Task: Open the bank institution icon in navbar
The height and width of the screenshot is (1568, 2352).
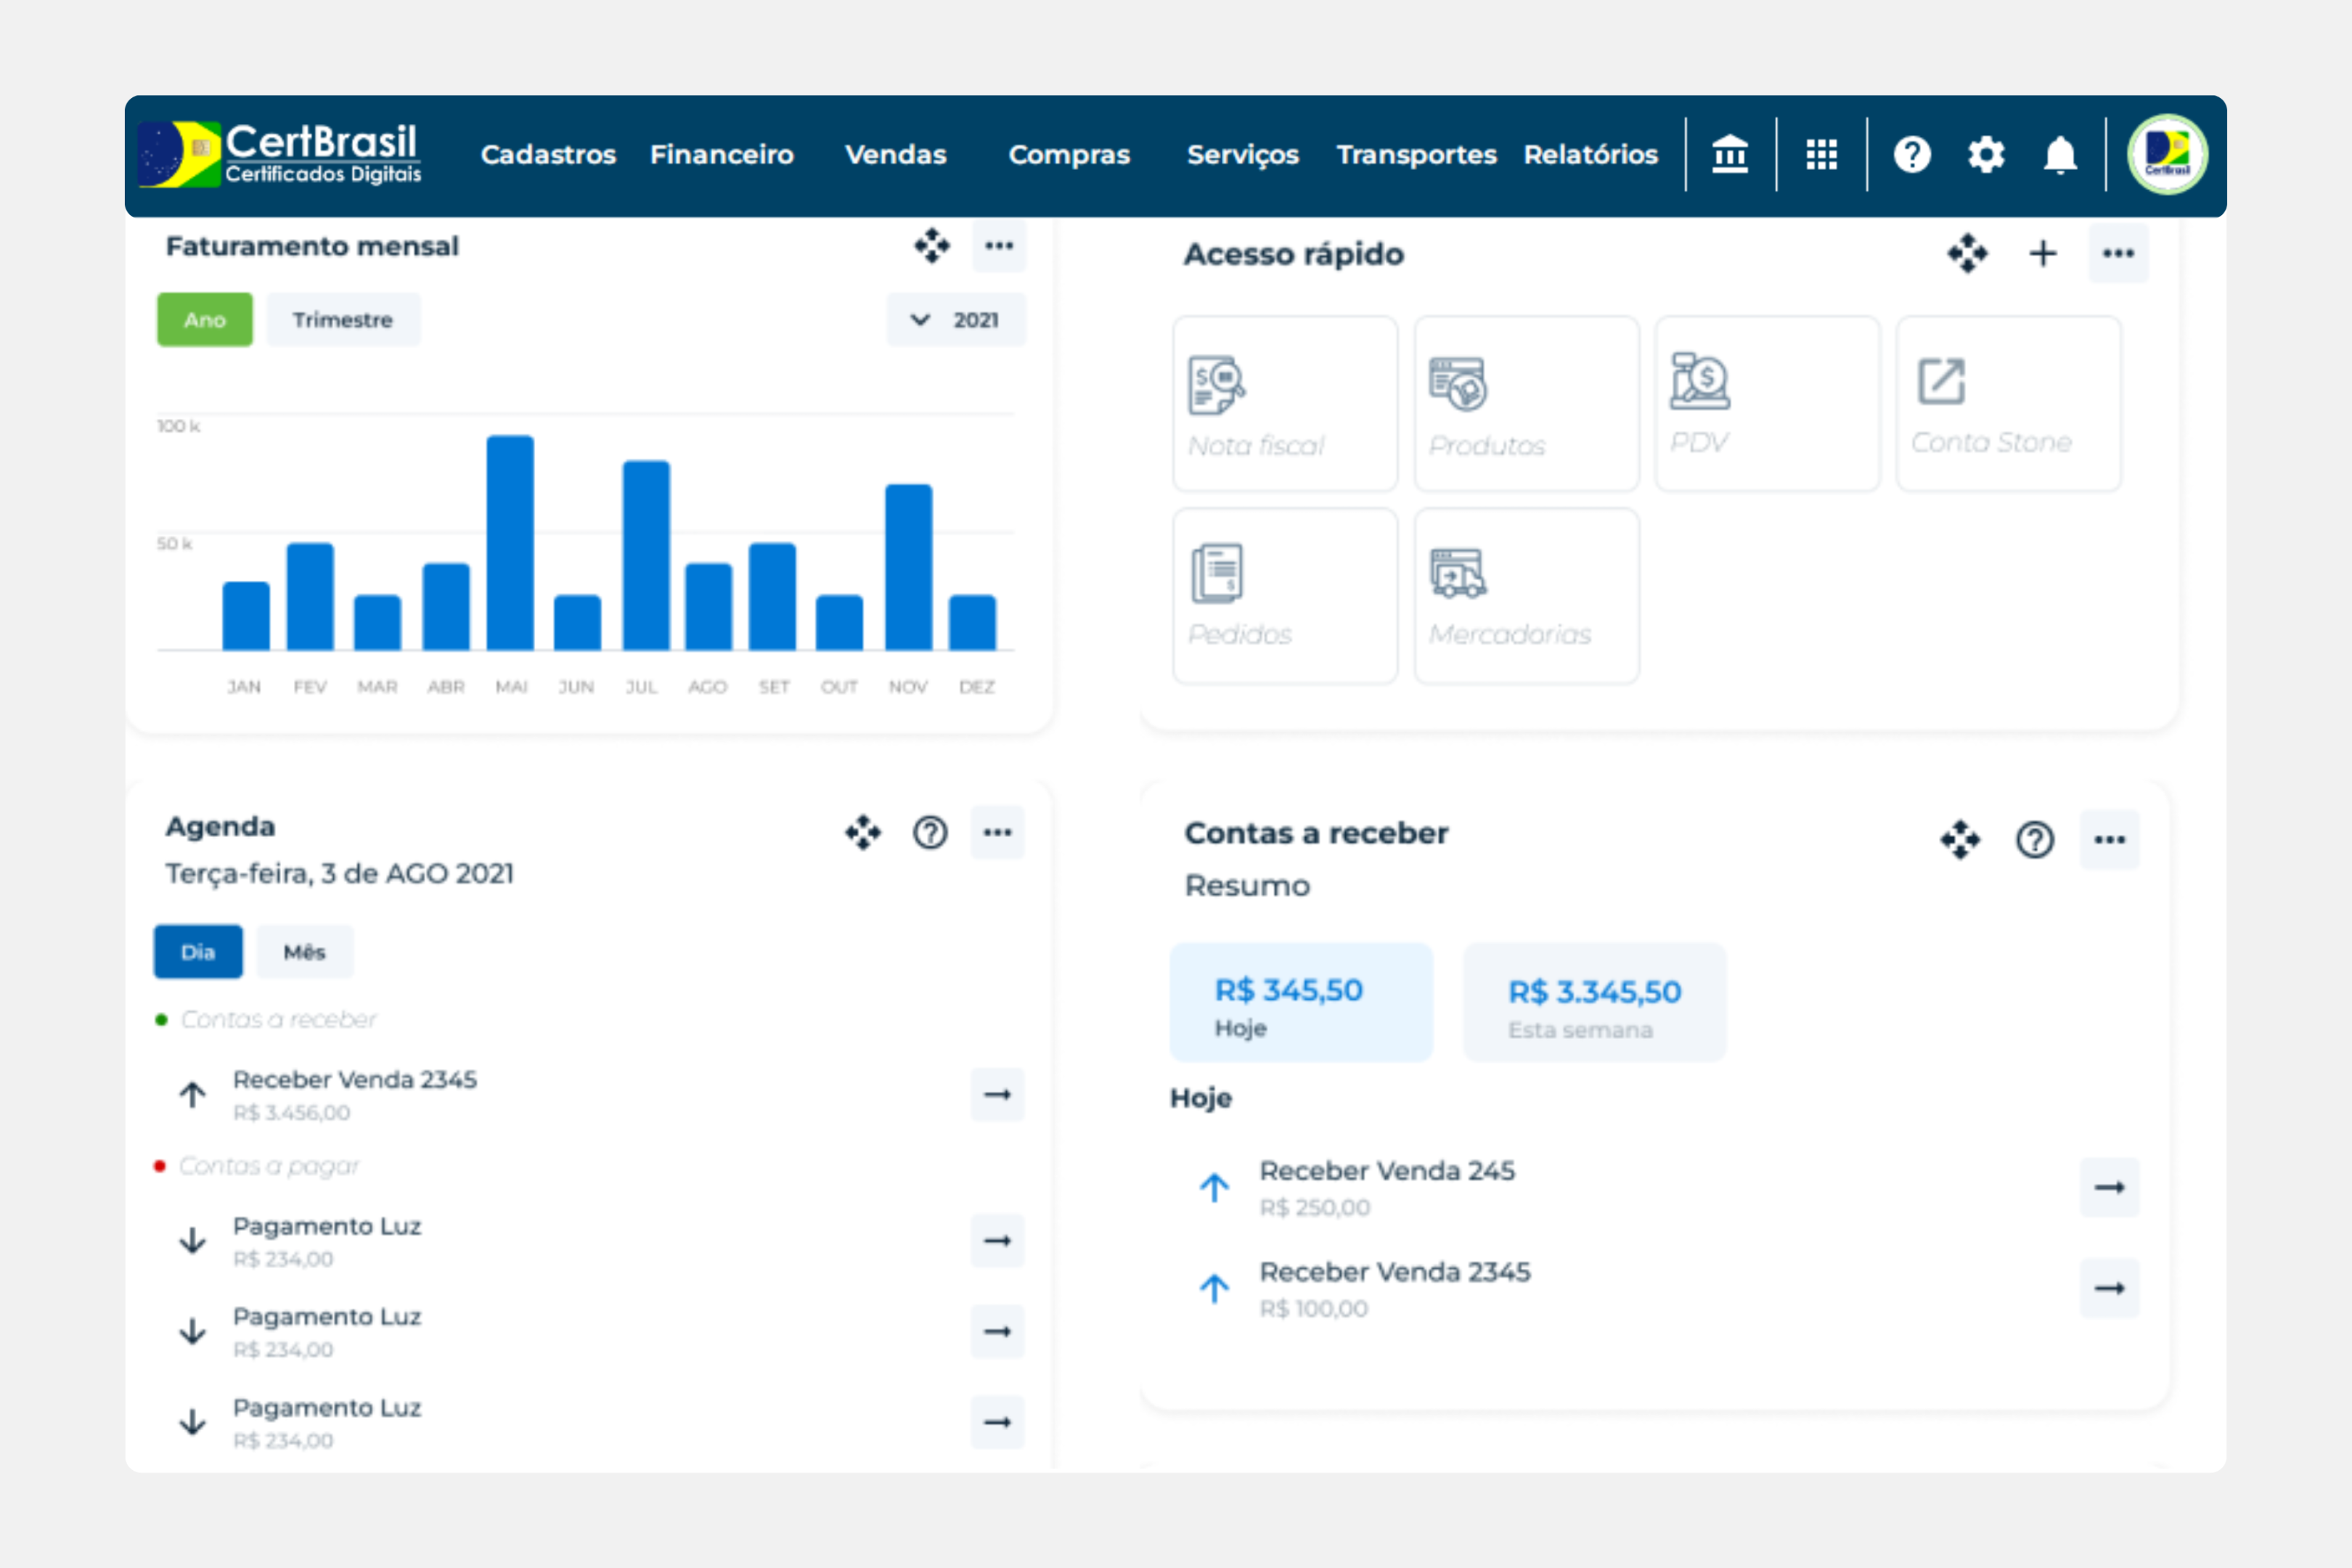Action: 1730,154
